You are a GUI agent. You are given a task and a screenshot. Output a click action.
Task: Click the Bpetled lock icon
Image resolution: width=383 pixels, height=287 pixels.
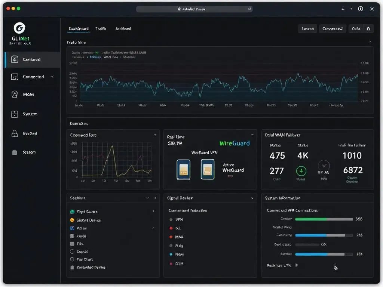pos(15,133)
